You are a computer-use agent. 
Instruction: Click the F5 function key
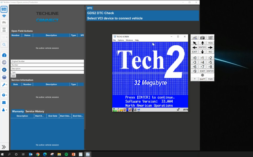tap(210, 62)
